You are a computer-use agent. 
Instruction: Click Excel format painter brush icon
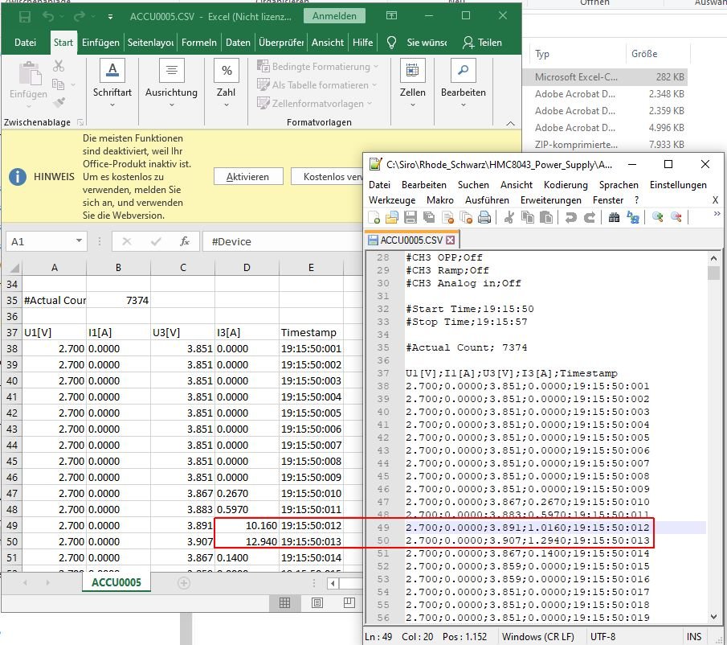pos(59,102)
